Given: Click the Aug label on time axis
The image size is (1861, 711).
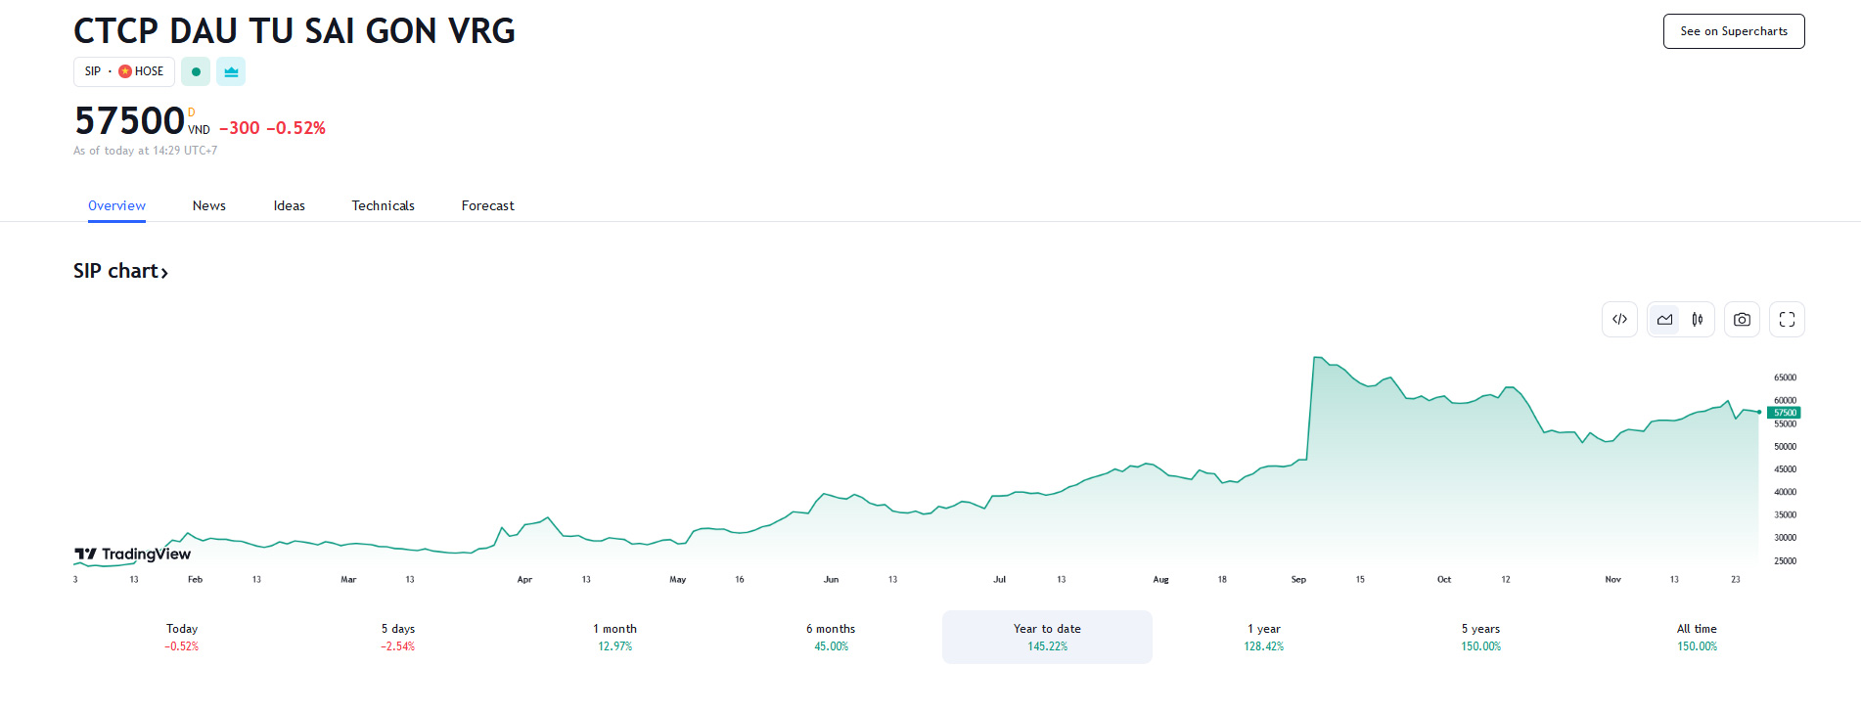Looking at the screenshot, I should click(x=1160, y=580).
